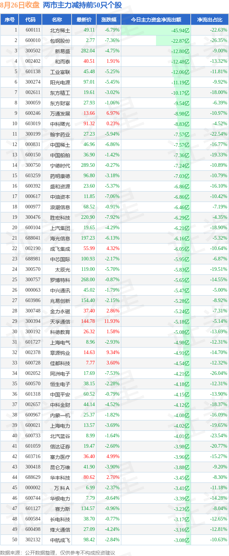Screen dimensions: 229x556
Task: Click the 中国船舶 outflow ratio -19.33%
Action: point(219,155)
